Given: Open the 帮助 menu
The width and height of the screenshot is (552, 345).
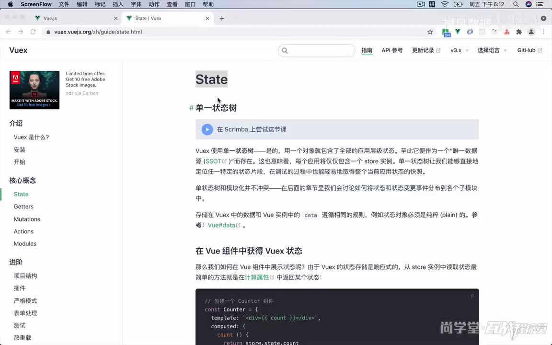Looking at the screenshot, I should [208, 4].
